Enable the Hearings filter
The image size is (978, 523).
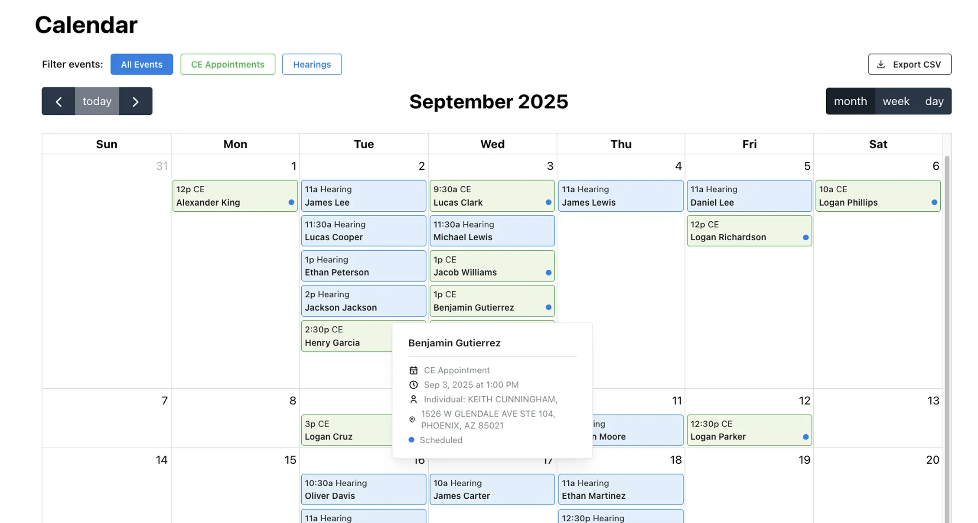coord(312,64)
